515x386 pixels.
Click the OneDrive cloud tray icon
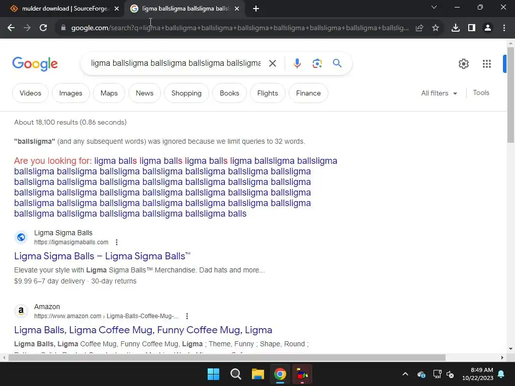pyautogui.click(x=421, y=374)
